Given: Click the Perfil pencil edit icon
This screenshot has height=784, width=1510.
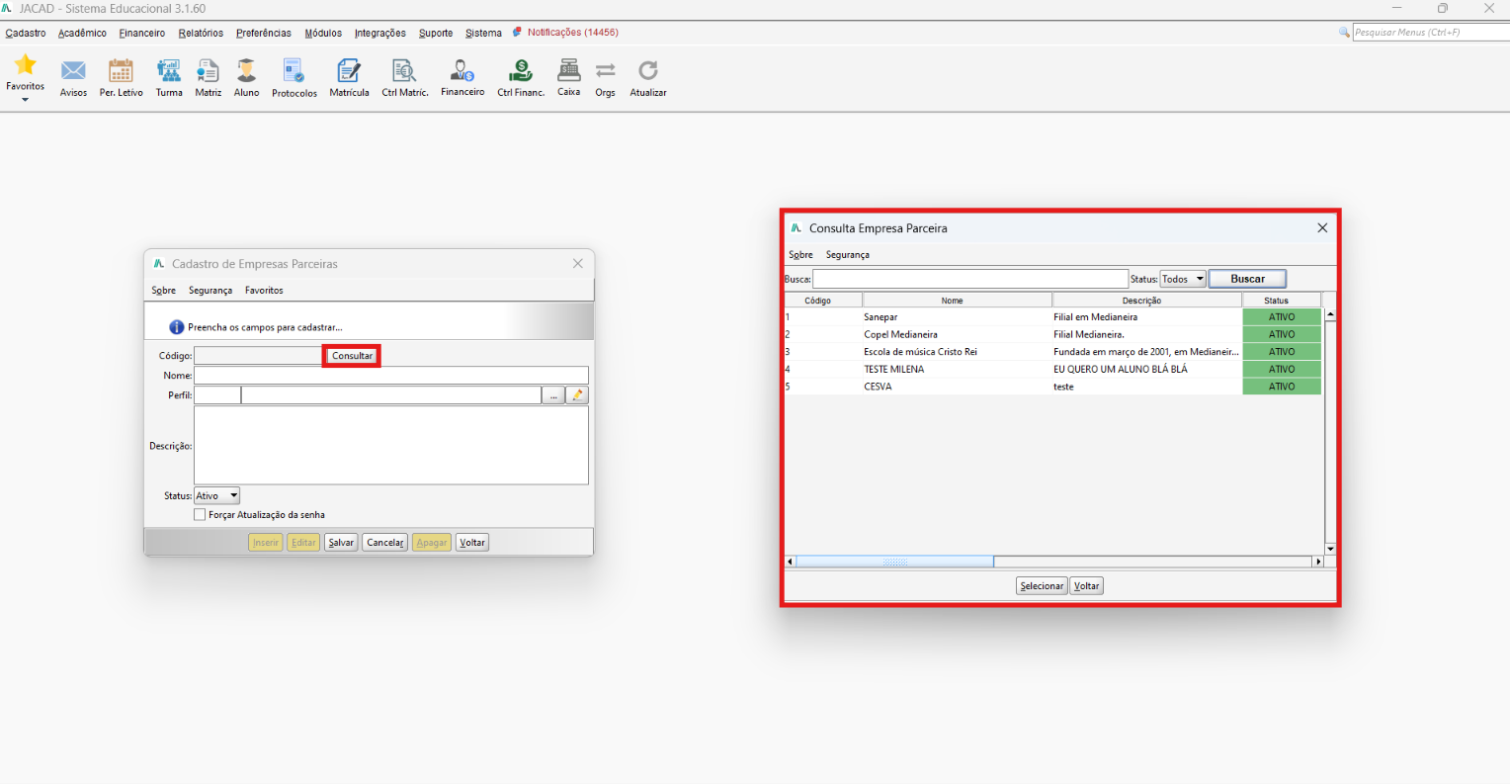Looking at the screenshot, I should point(577,395).
